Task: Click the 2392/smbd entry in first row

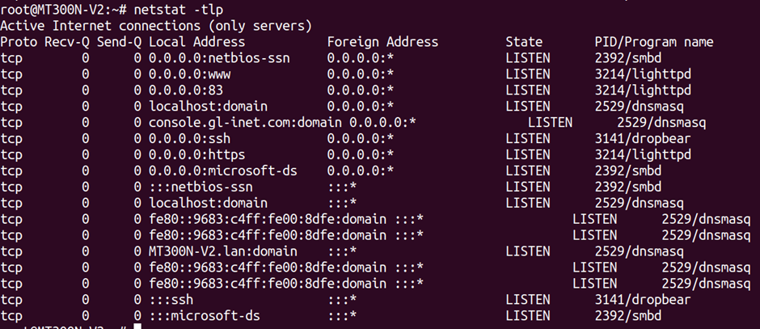Action: click(628, 58)
